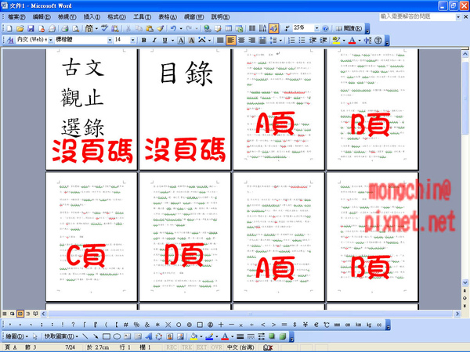Run the spelling and grammar check

click(x=104, y=28)
